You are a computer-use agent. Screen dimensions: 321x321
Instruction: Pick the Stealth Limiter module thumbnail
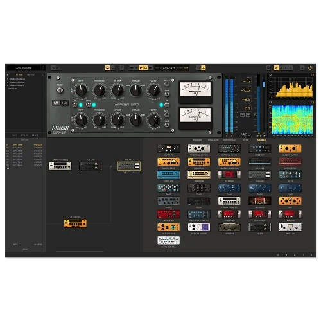coord(199,227)
